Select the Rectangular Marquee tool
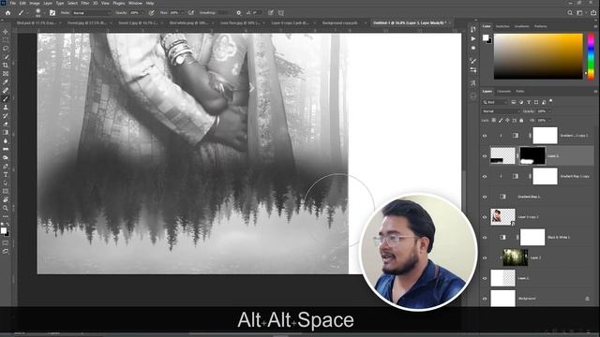Viewport: 600px width, 337px height. click(x=6, y=39)
